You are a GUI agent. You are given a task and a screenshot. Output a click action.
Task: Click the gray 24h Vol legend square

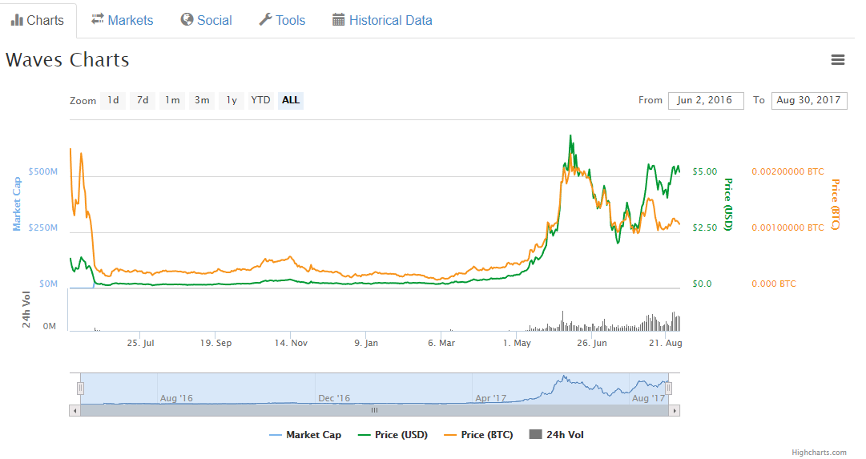tap(535, 434)
